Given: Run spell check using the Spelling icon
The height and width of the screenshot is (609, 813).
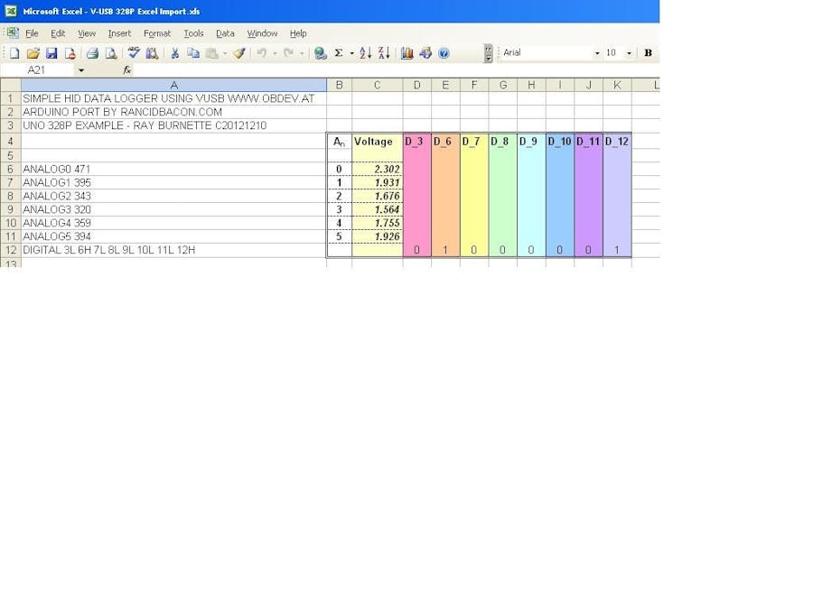Looking at the screenshot, I should [133, 53].
